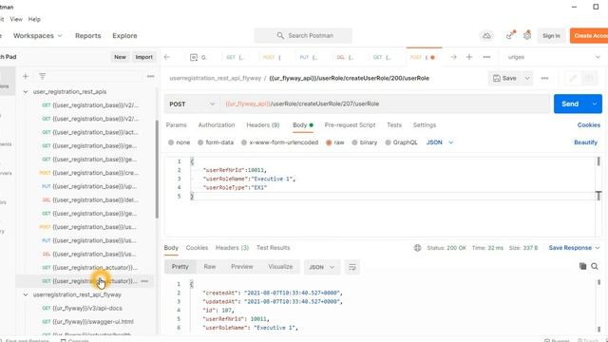Open the response JSON format dropdown
This screenshot has width=608, height=342.
pos(321,267)
